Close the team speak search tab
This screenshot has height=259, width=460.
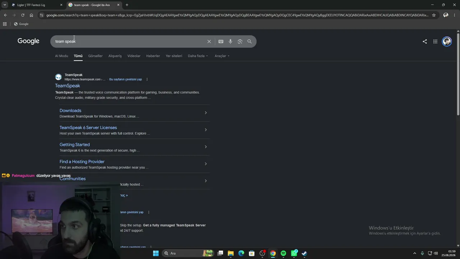pyautogui.click(x=118, y=5)
